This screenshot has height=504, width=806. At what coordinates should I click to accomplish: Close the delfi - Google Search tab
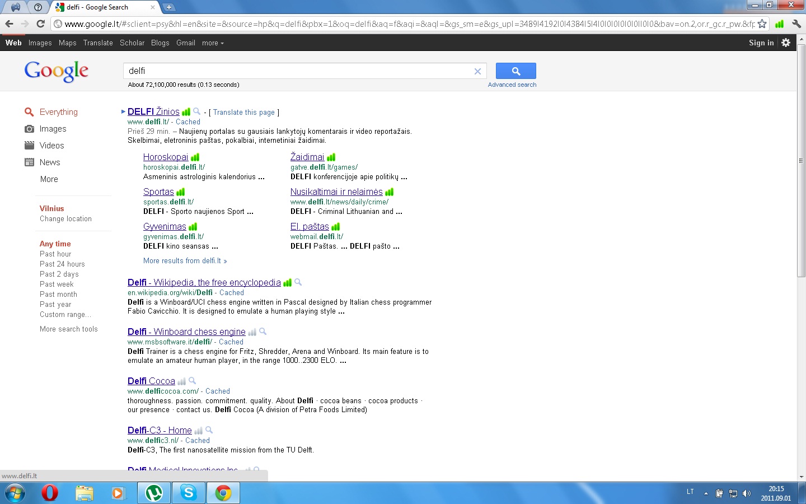pyautogui.click(x=153, y=7)
